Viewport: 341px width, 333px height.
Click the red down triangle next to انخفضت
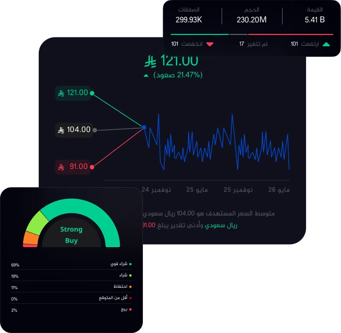[210, 44]
